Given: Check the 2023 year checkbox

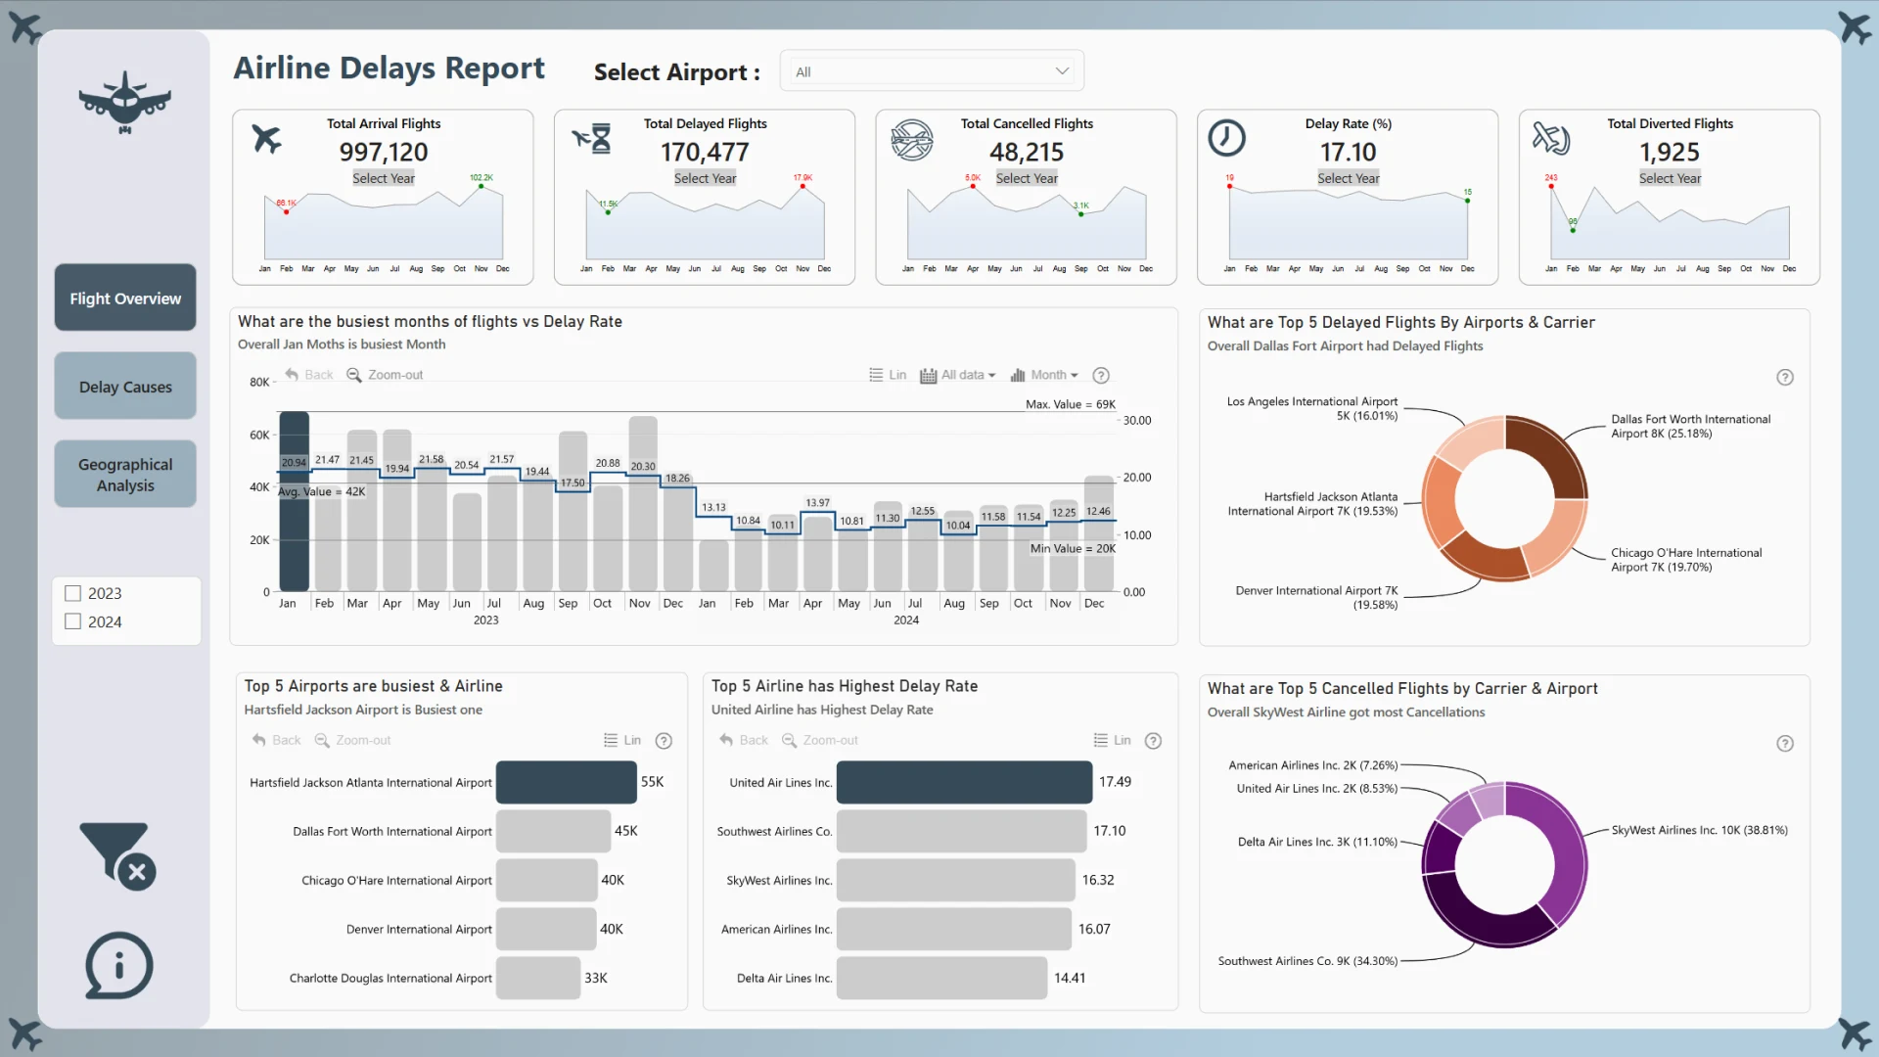Looking at the screenshot, I should (x=72, y=593).
